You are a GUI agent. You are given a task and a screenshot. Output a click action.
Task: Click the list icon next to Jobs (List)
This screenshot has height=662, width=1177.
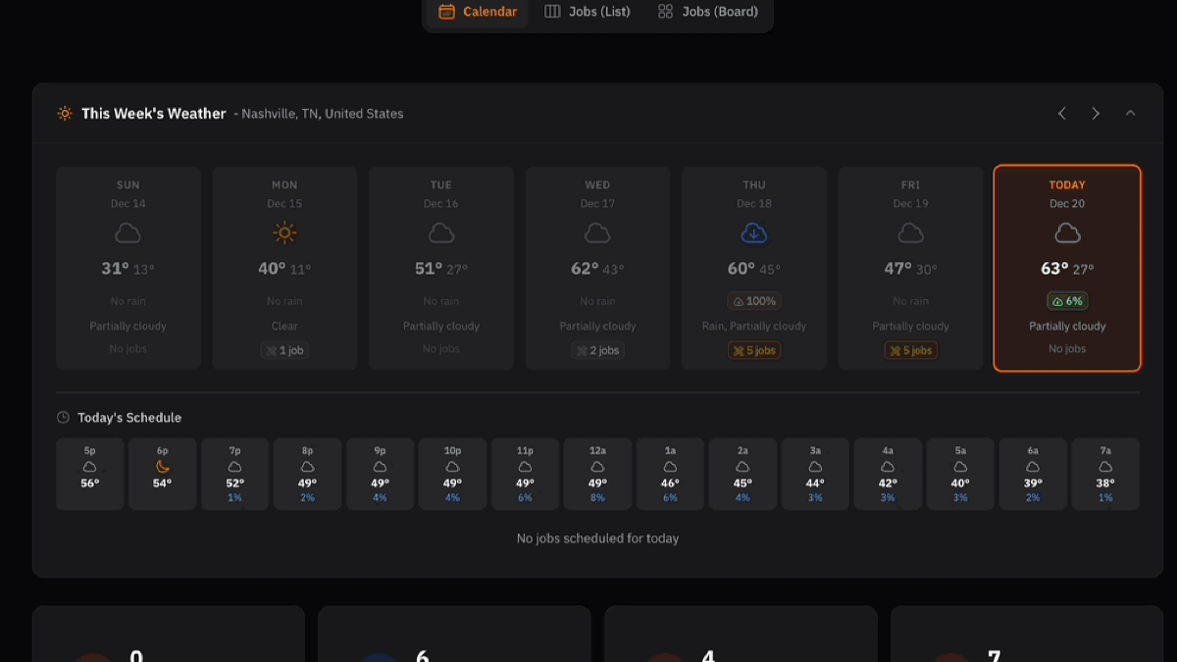click(551, 12)
